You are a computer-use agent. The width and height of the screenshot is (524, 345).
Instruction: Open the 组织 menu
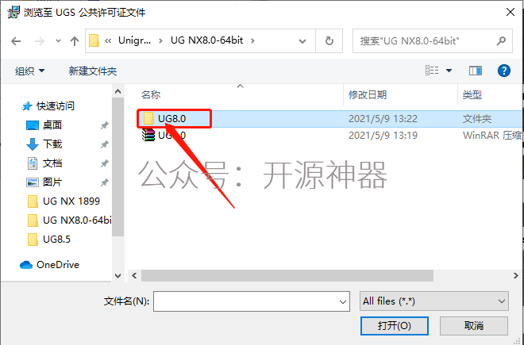[x=29, y=71]
